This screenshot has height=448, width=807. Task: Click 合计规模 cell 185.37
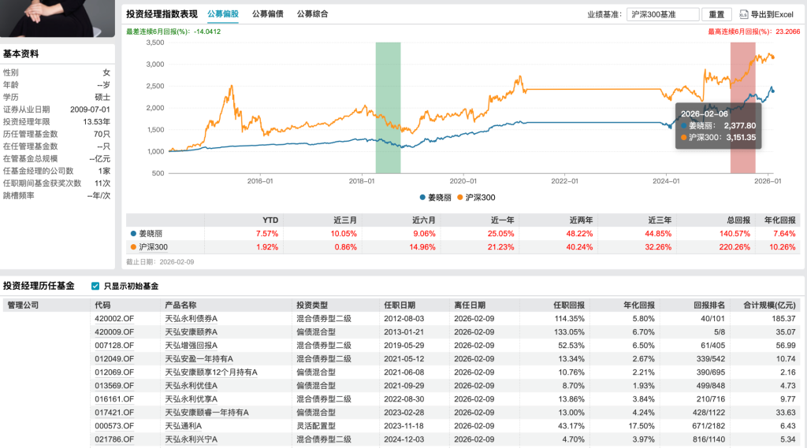783,319
